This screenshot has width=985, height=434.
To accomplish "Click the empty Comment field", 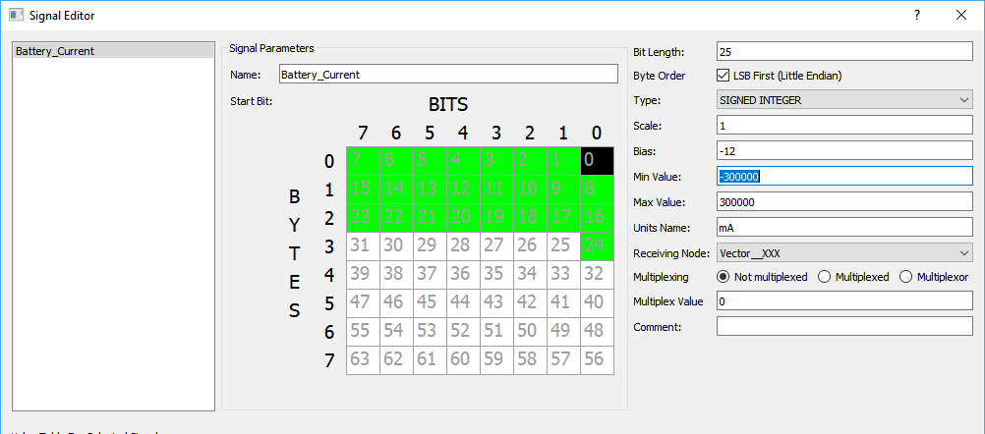I will [x=844, y=326].
